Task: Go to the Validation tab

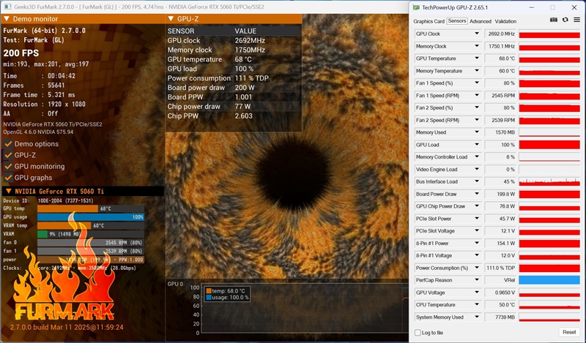Action: (505, 21)
